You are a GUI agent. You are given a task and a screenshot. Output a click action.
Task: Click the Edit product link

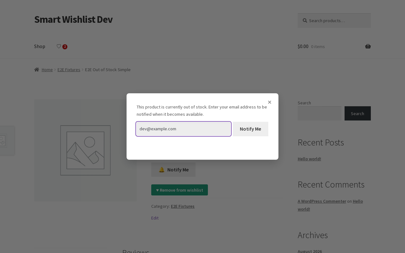[x=155, y=218]
